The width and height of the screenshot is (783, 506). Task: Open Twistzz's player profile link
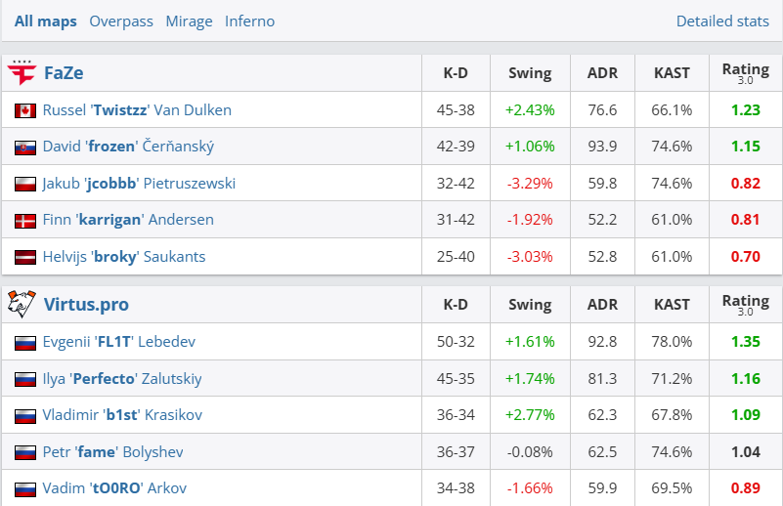137,110
